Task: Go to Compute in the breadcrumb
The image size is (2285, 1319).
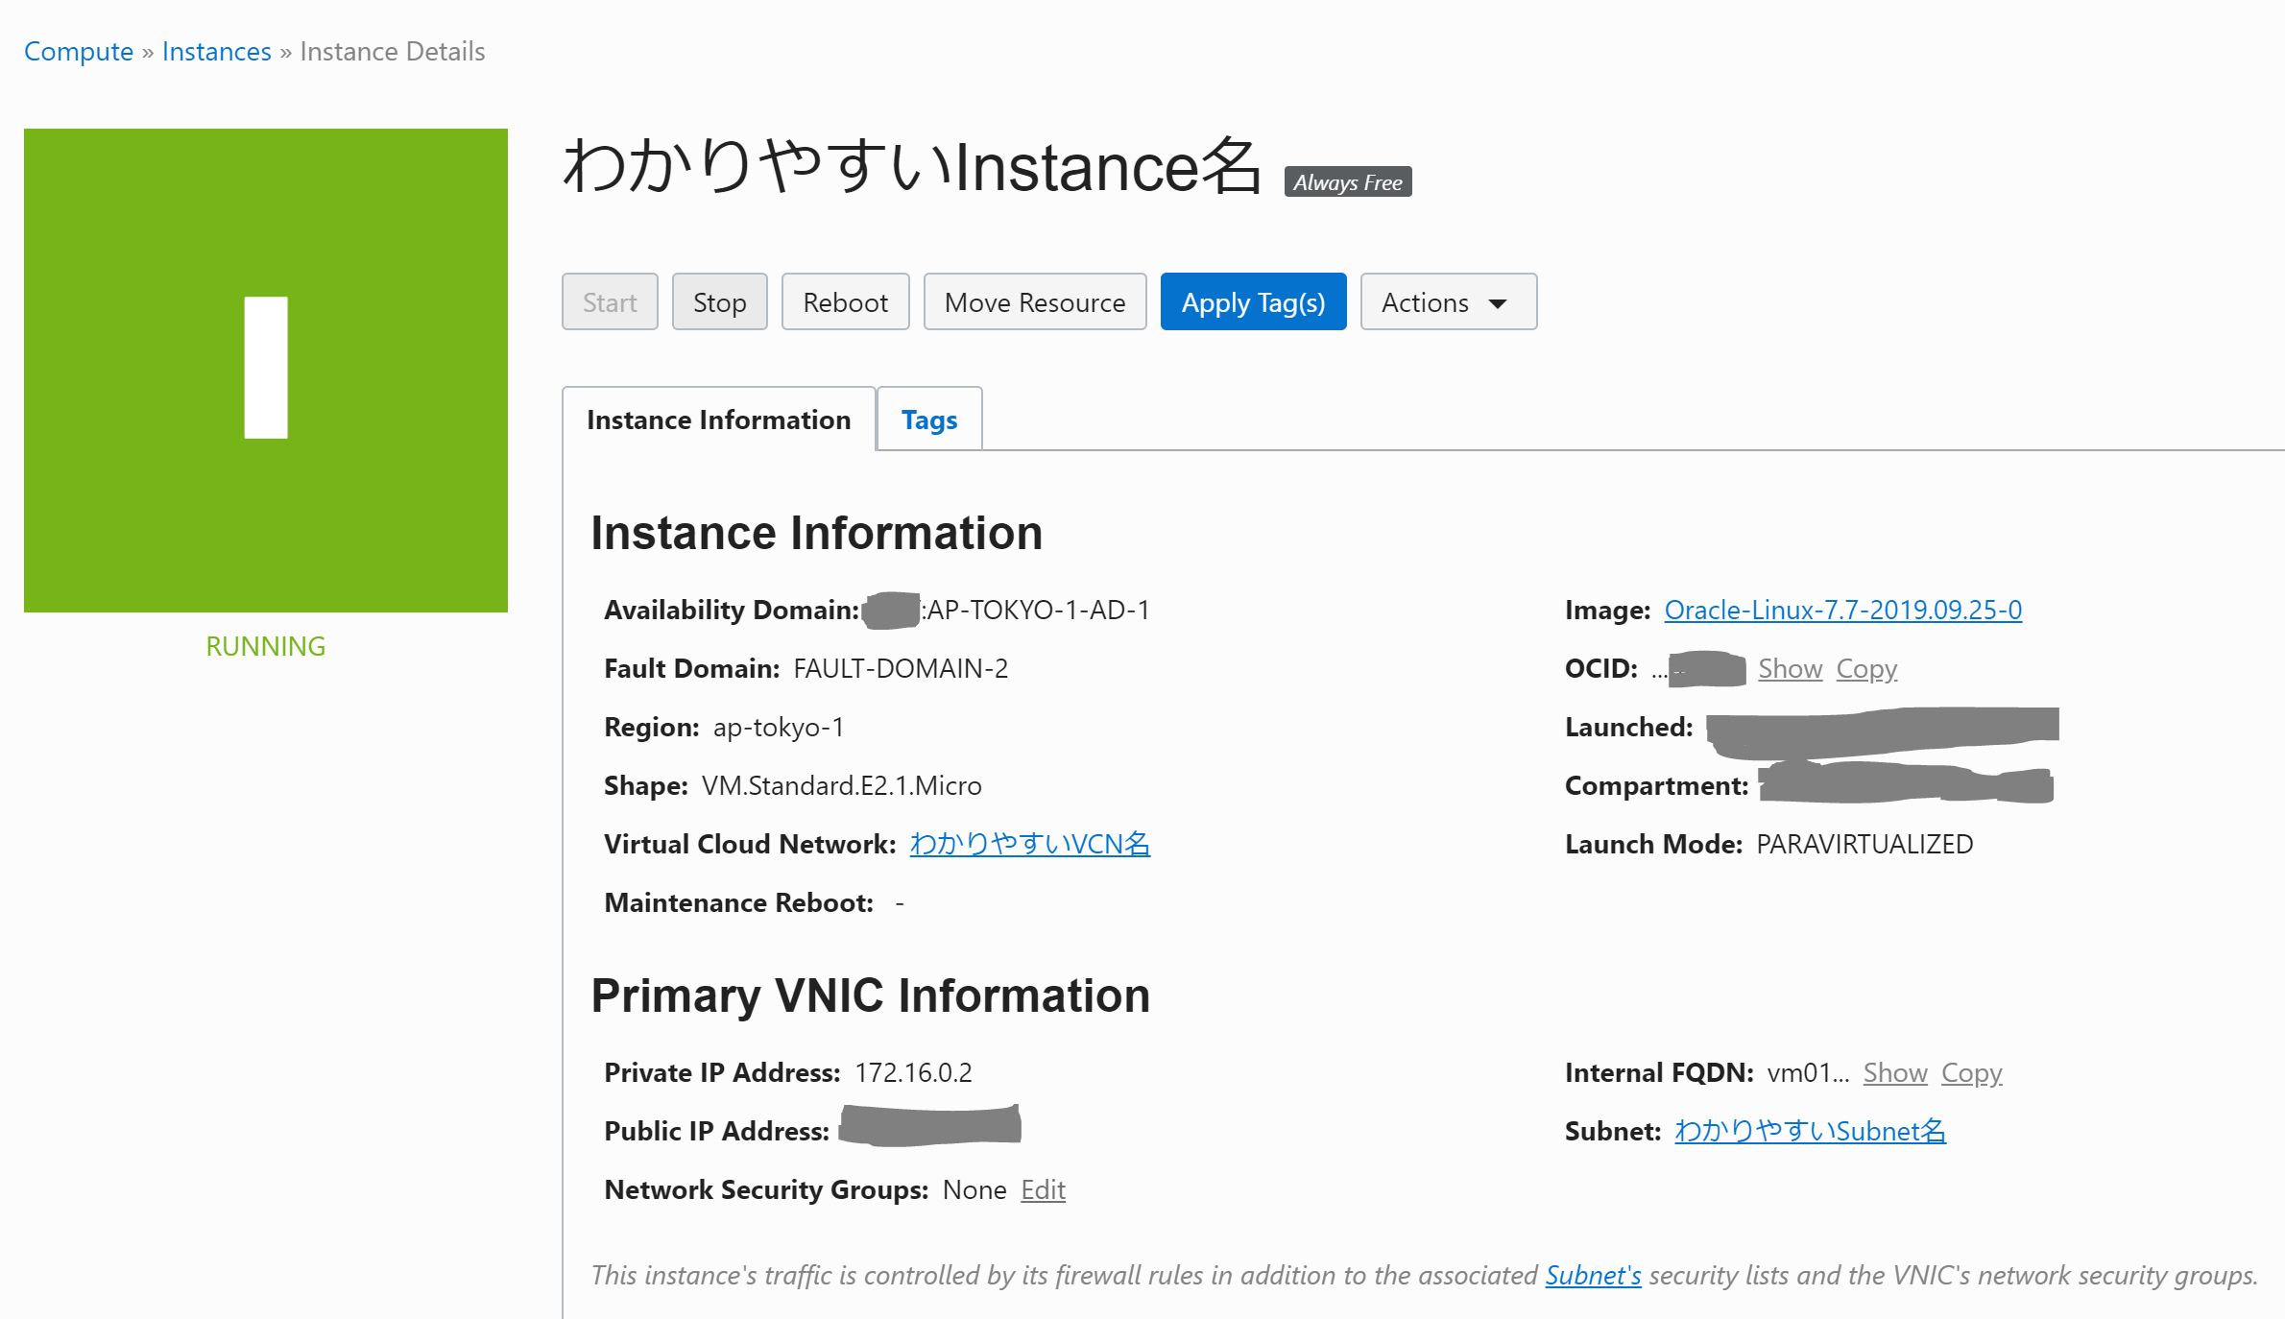Action: coord(79,51)
